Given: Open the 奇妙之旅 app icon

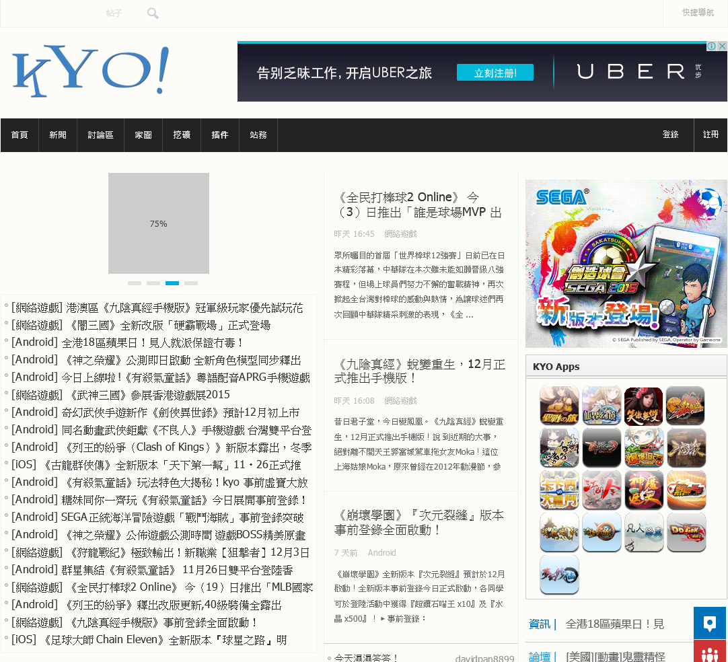Looking at the screenshot, I should tap(602, 532).
